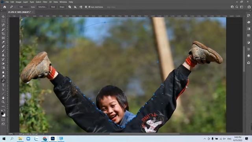Click the zoom percentage field in status bar
252x142 pixels.
[x=11, y=134]
